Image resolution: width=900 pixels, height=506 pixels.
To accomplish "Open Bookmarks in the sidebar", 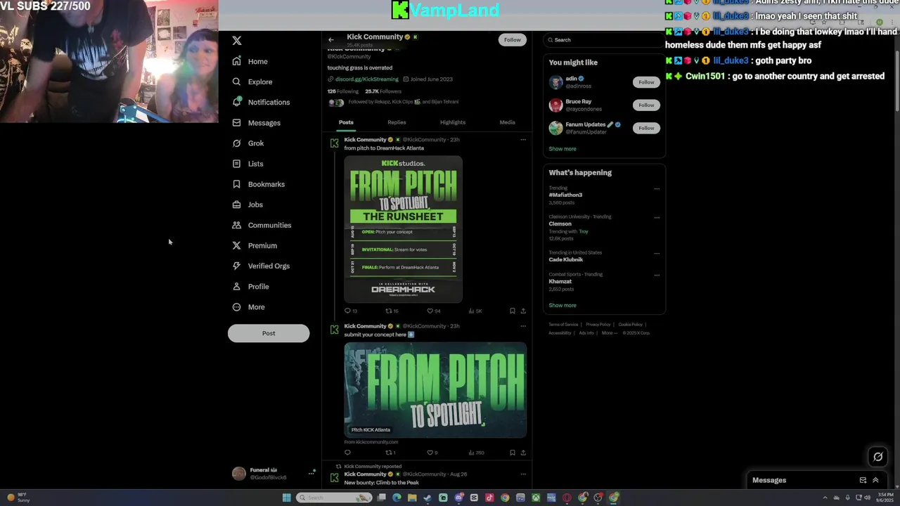I will coord(259,184).
